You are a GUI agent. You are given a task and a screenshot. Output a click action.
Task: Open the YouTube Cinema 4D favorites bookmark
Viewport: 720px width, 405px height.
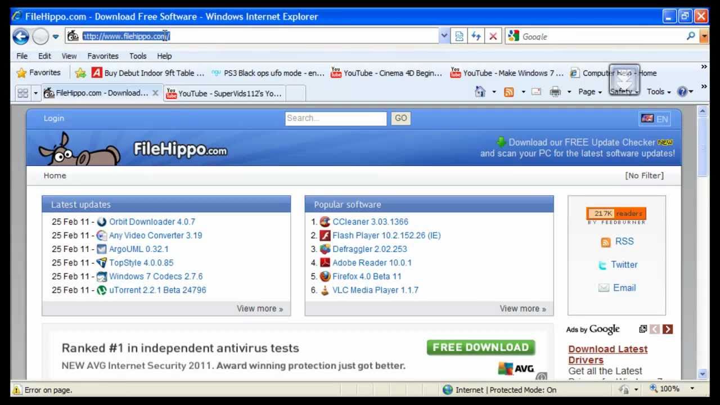pyautogui.click(x=386, y=73)
